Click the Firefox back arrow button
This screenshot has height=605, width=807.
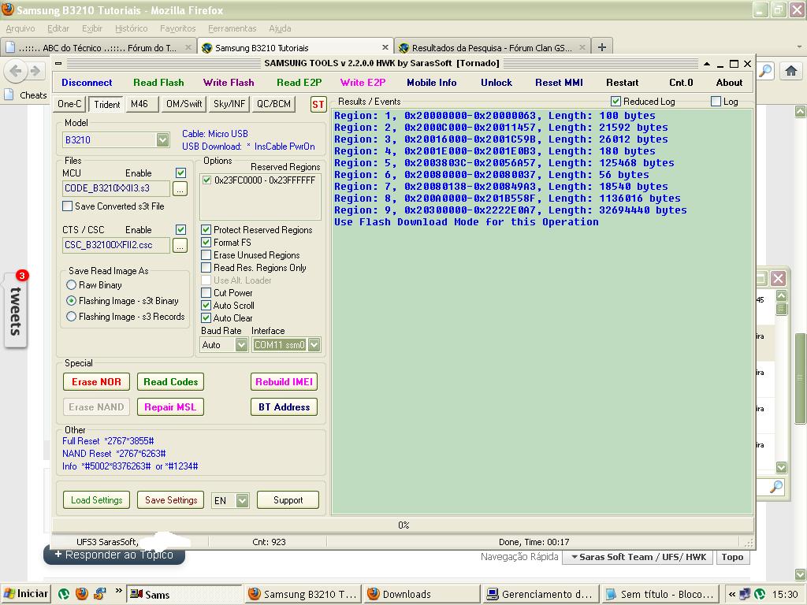[16, 70]
